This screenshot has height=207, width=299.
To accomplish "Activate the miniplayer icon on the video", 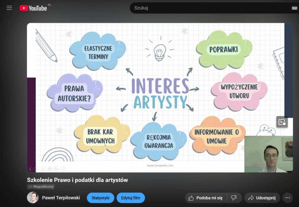I will (282, 122).
